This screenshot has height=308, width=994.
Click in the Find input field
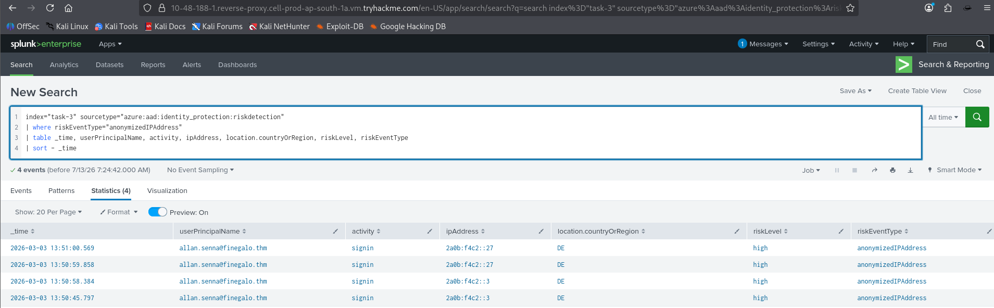click(x=950, y=44)
